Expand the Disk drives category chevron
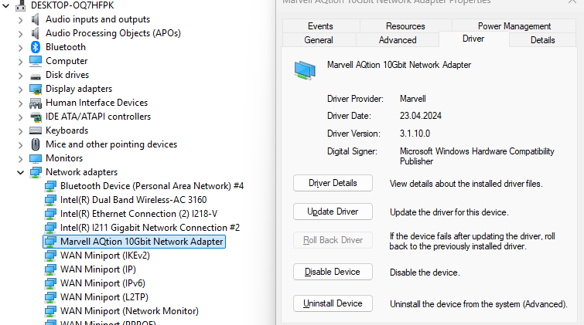584x325 pixels. pyautogui.click(x=20, y=76)
